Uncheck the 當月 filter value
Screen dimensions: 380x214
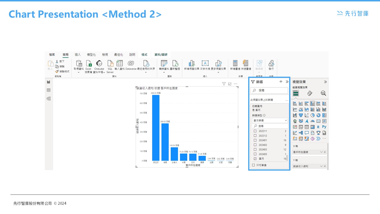click(255, 158)
